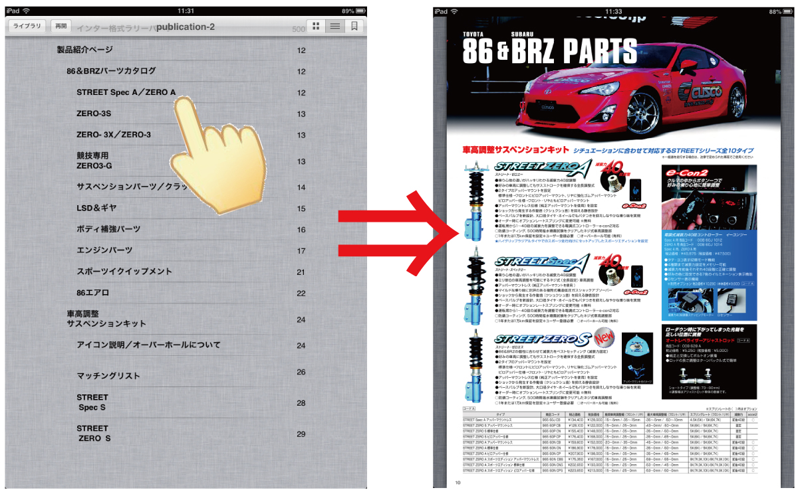The width and height of the screenshot is (798, 498).
Task: Select STREET Spec A／ZERO A entry
Action: click(x=126, y=92)
